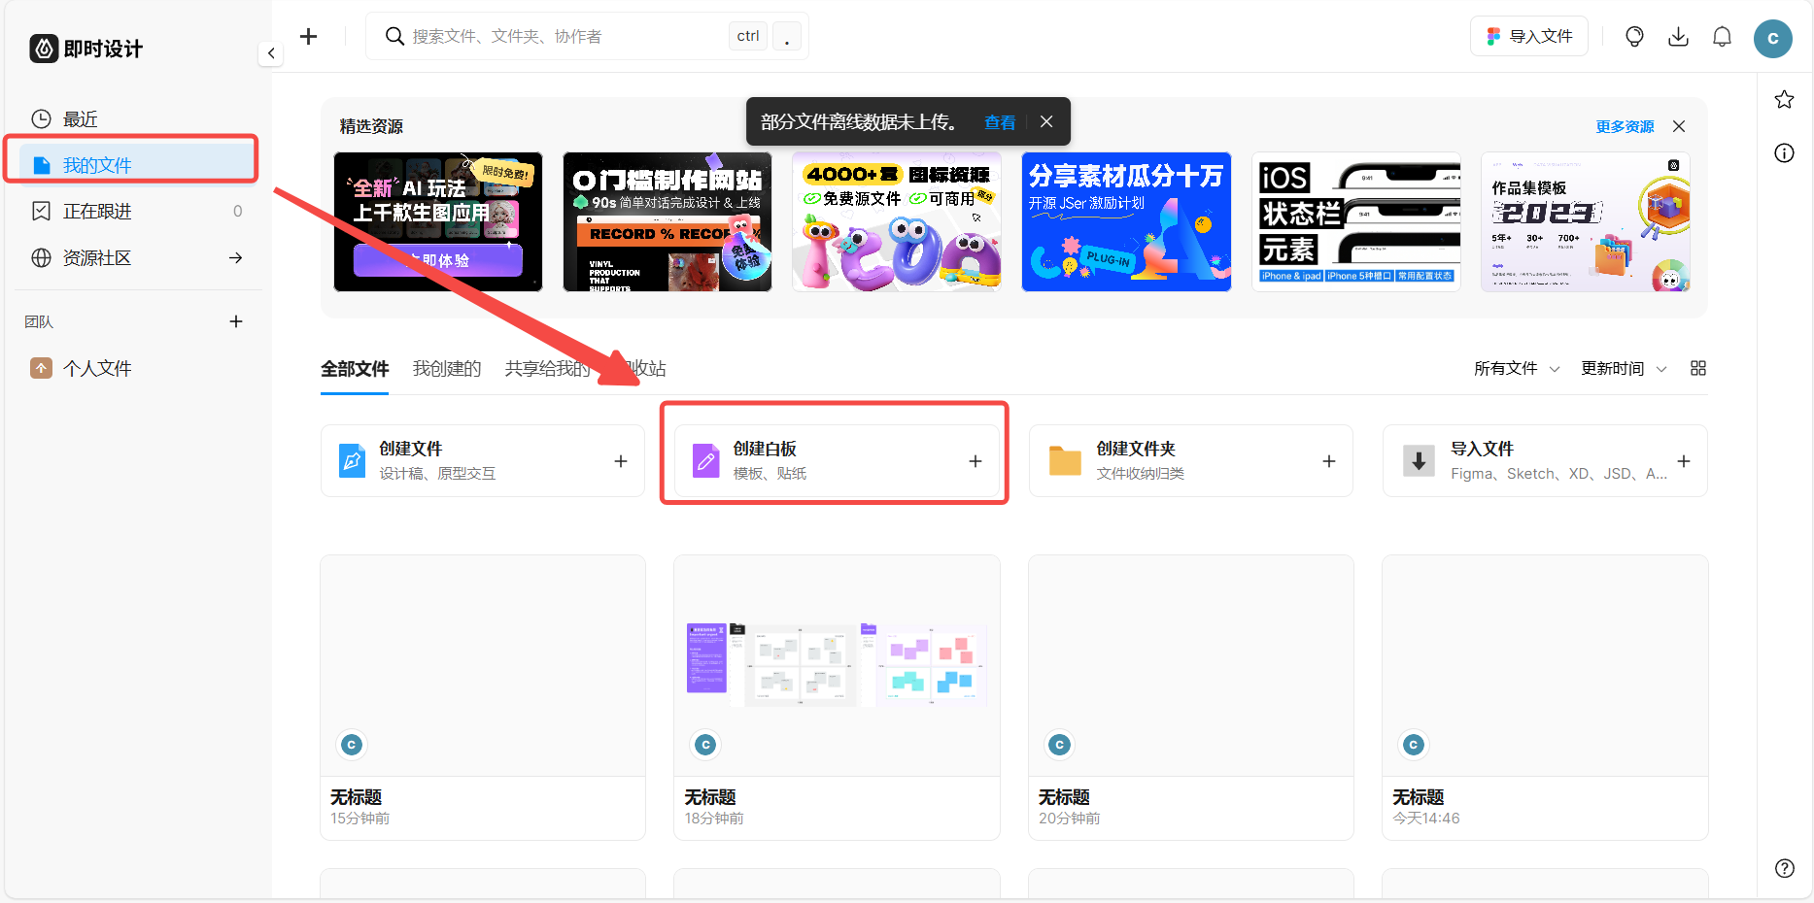Click the 导入文件 card with Figma, Sketch
The image size is (1814, 903).
tap(1545, 460)
